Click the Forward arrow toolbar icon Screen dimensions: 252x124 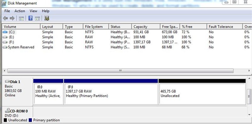pyautogui.click(x=12, y=18)
